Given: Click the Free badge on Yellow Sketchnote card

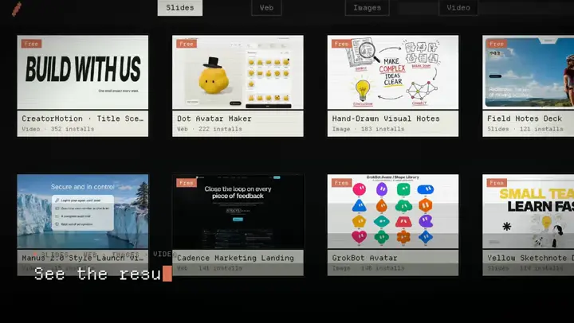Looking at the screenshot, I should click(497, 183).
